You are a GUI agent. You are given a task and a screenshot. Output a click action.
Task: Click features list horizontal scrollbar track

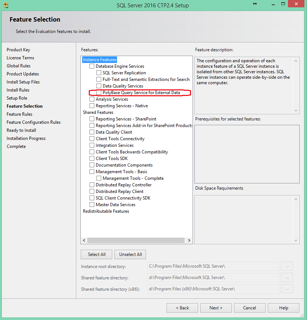tap(136, 241)
